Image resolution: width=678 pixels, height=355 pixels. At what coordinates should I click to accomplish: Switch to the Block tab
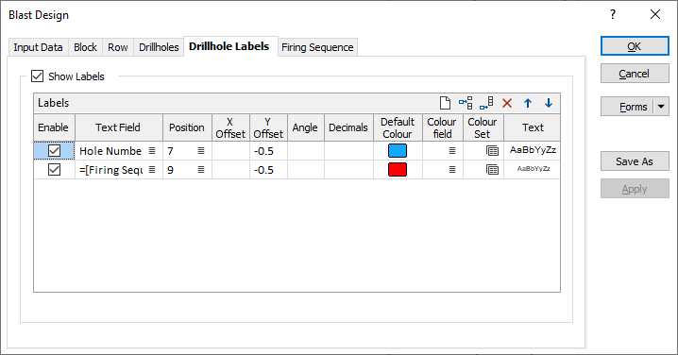click(85, 47)
